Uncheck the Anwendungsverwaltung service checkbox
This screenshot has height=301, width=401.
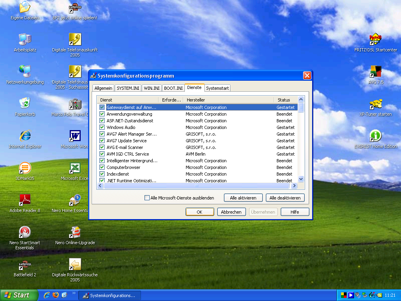[102, 114]
